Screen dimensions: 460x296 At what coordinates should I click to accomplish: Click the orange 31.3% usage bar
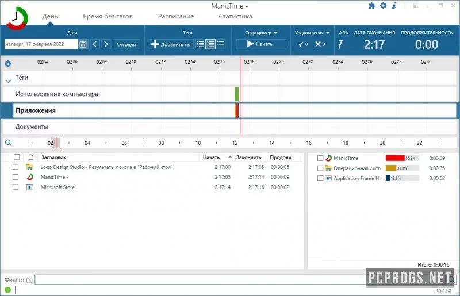(x=391, y=168)
